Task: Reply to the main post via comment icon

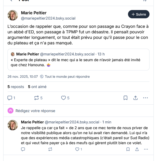Action: coord(10,98)
